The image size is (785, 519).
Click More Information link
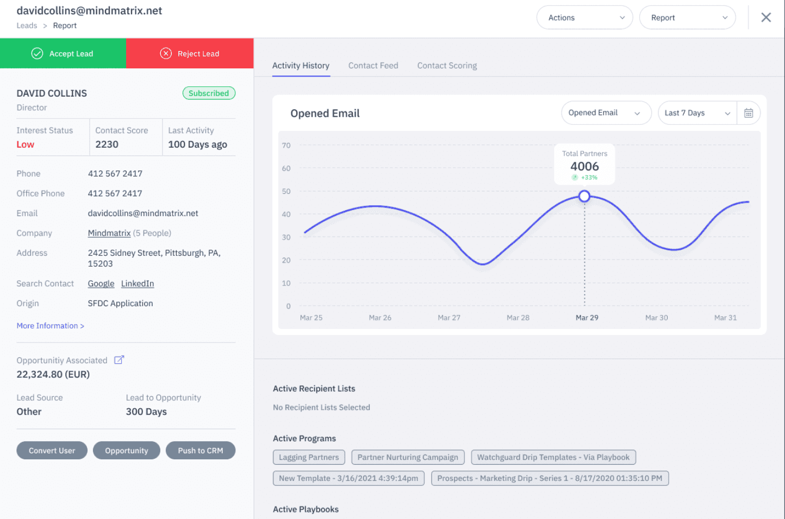(50, 326)
